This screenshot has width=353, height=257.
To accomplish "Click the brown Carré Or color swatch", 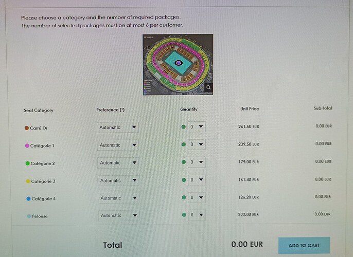I will (x=27, y=128).
